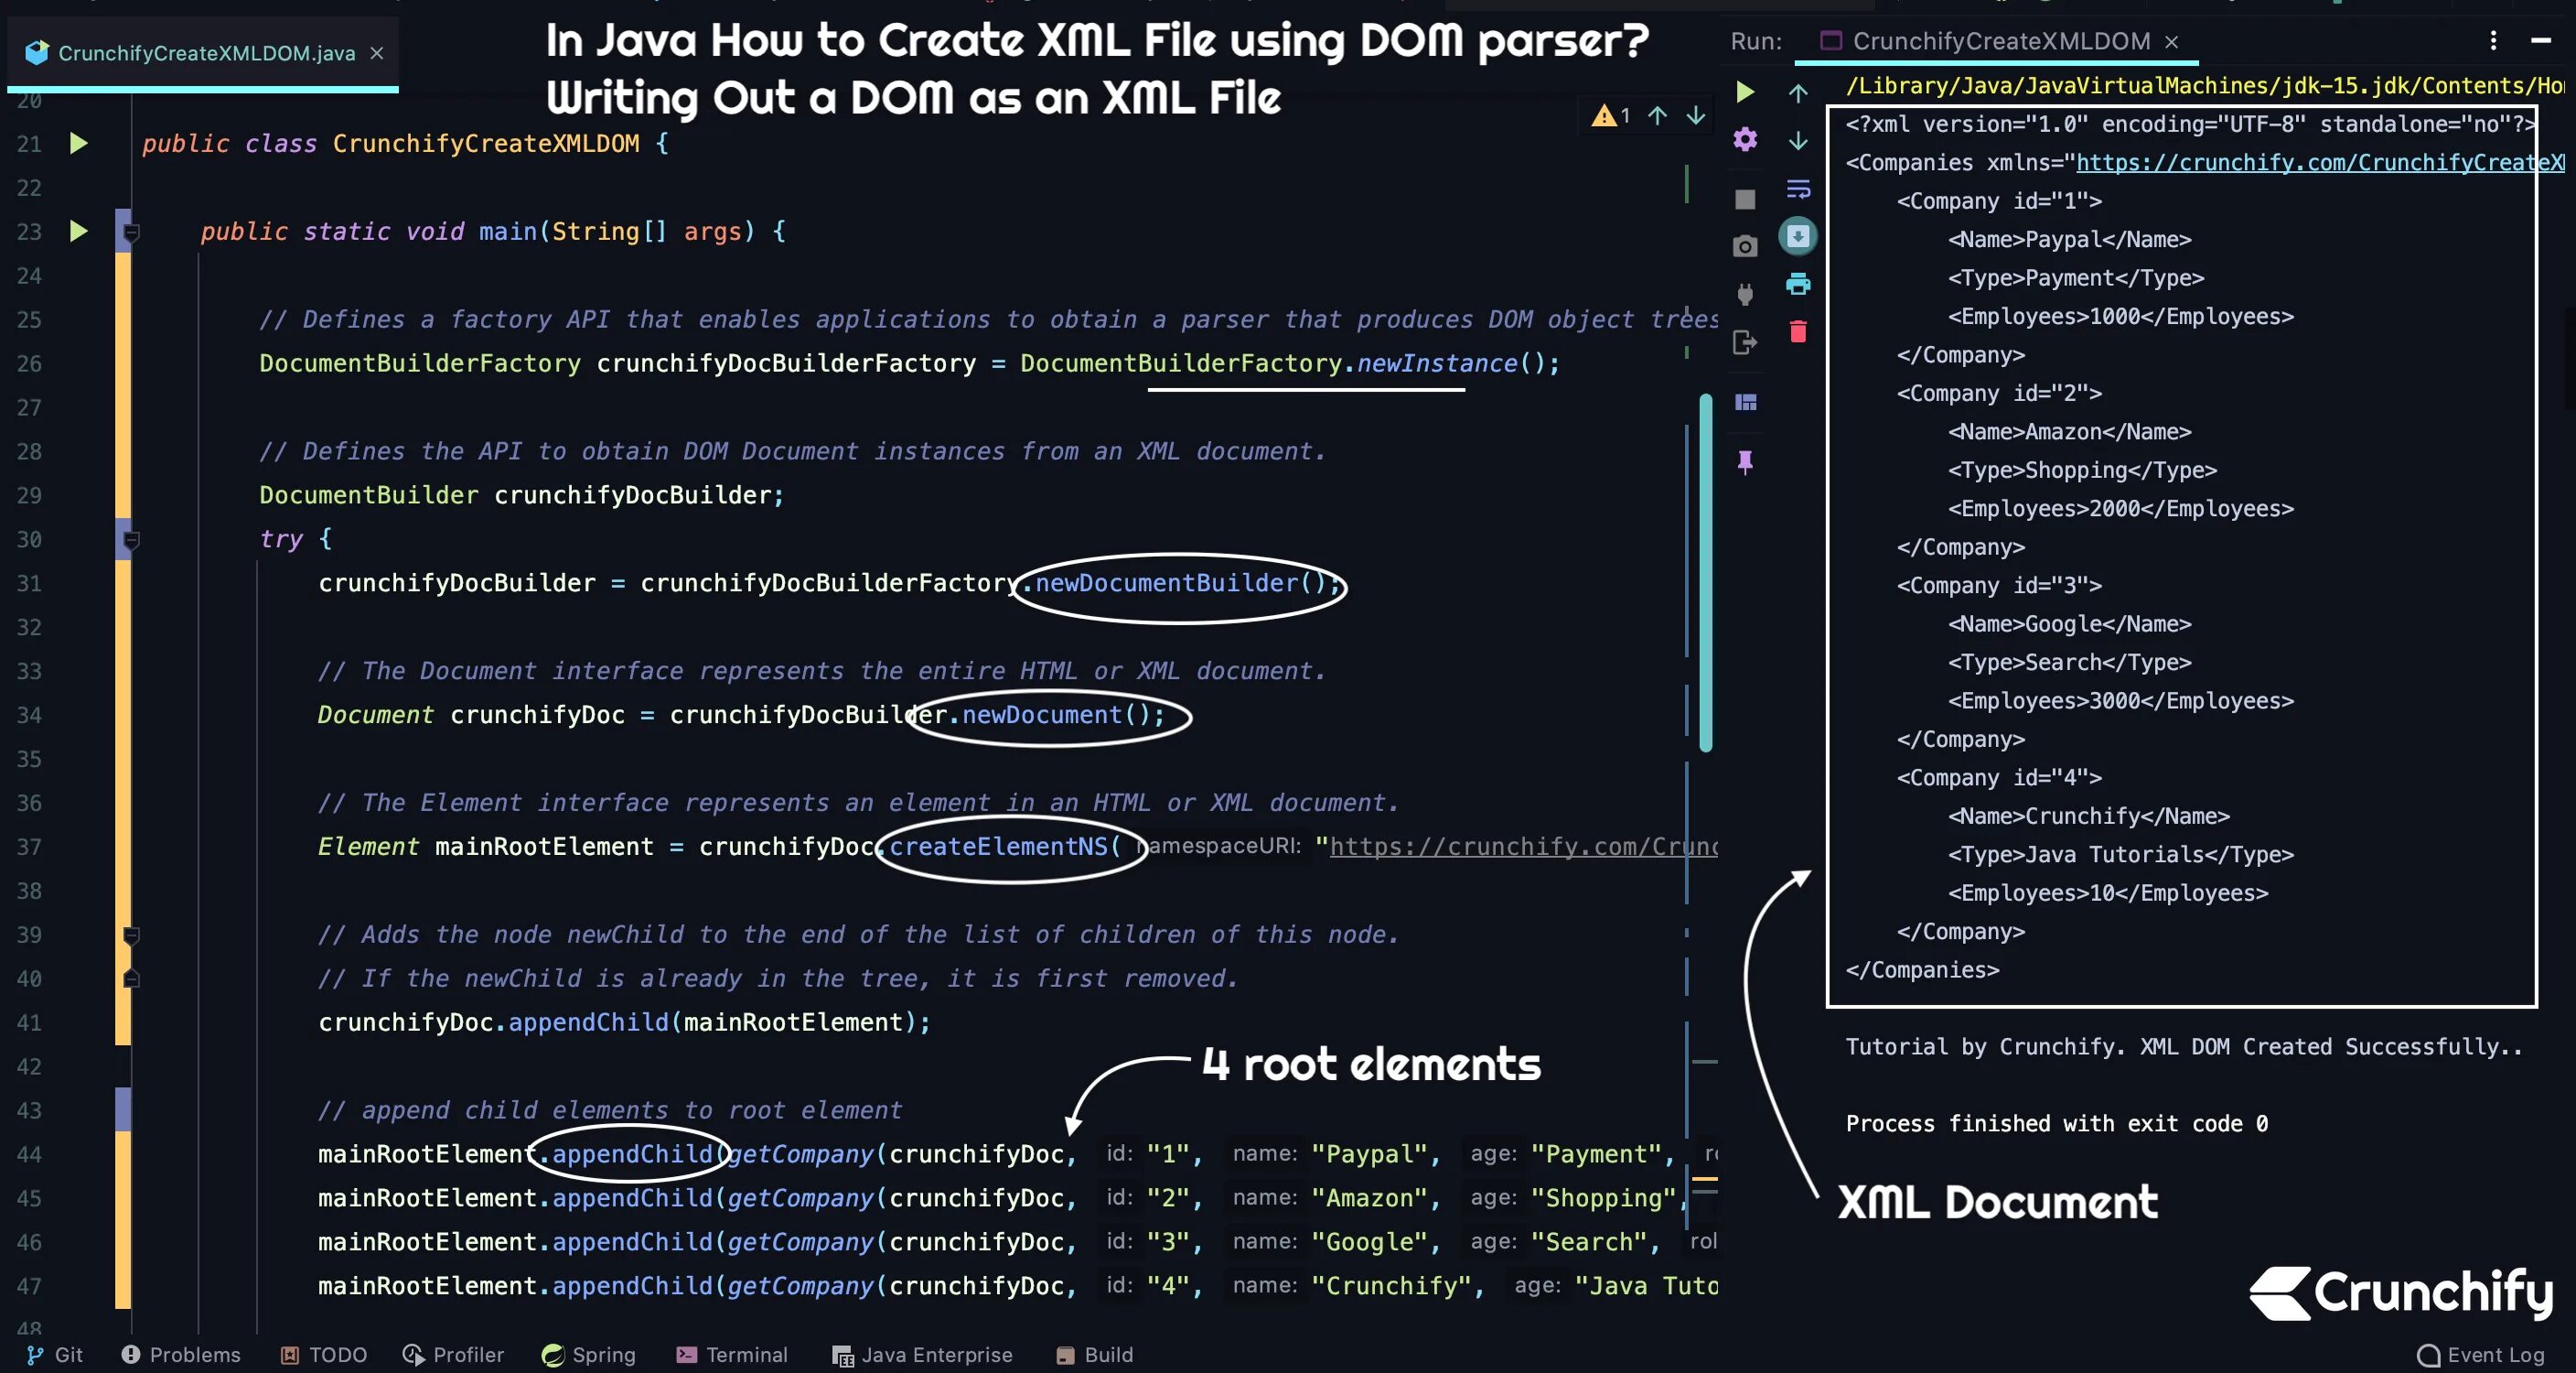The image size is (2576, 1373).
Task: Click the Print console output icon
Action: pyautogui.click(x=1798, y=284)
